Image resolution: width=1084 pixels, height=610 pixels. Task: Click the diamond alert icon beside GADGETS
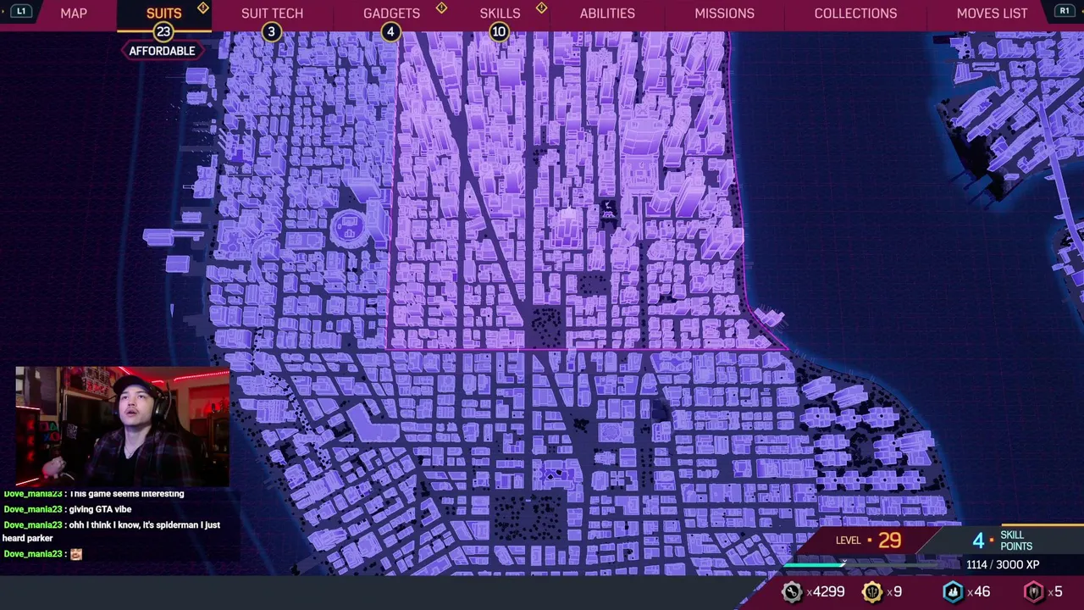(441, 8)
